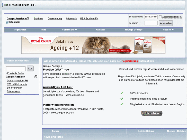This screenshot has height=140, width=187.
Task: Click checkmark next to 100% kostenlos
Action: click(x=122, y=93)
